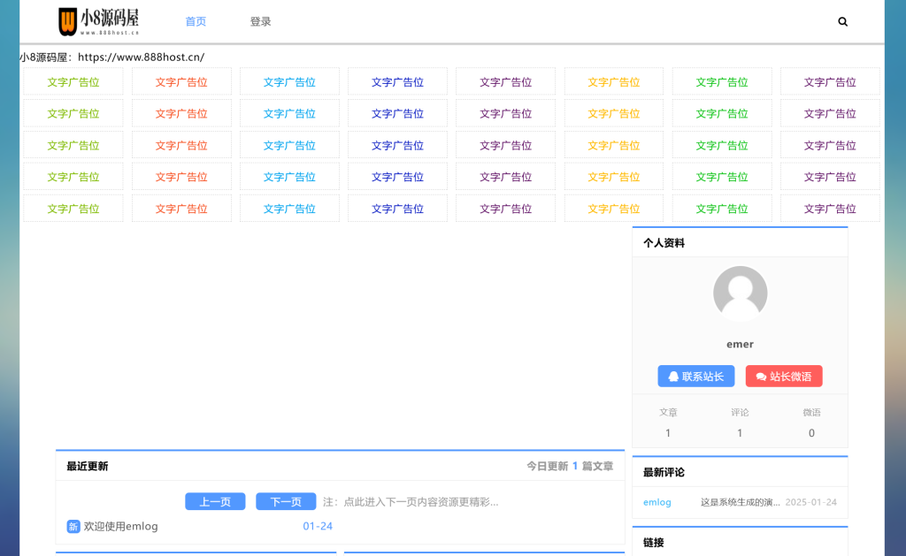Viewport: 906px width, 556px height.
Task: Click the 个人资料 panel heading
Action: click(x=664, y=243)
